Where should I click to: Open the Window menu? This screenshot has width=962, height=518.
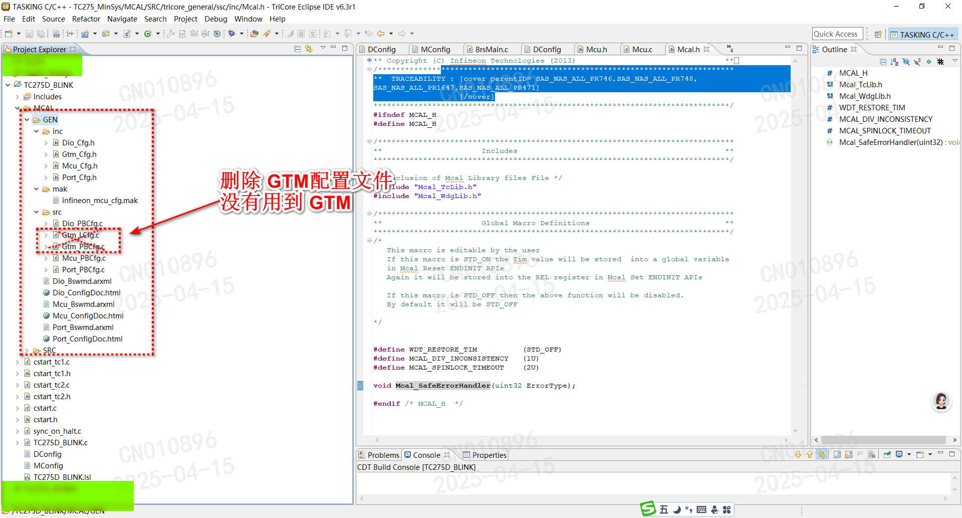pos(248,19)
